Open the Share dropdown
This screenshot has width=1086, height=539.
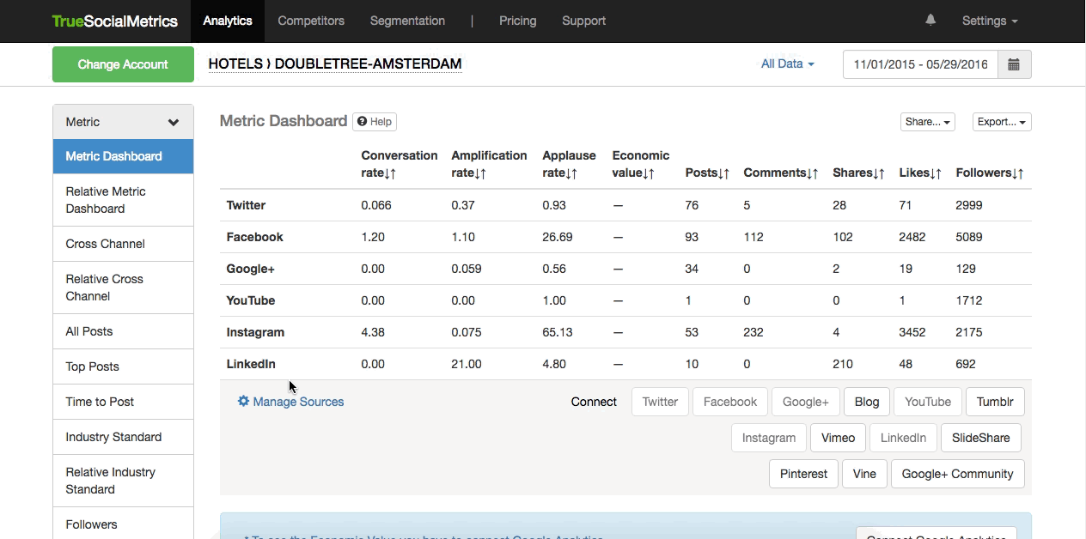(x=927, y=122)
